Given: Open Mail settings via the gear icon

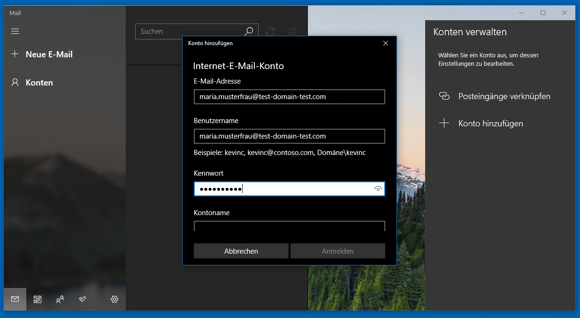Looking at the screenshot, I should tap(114, 299).
